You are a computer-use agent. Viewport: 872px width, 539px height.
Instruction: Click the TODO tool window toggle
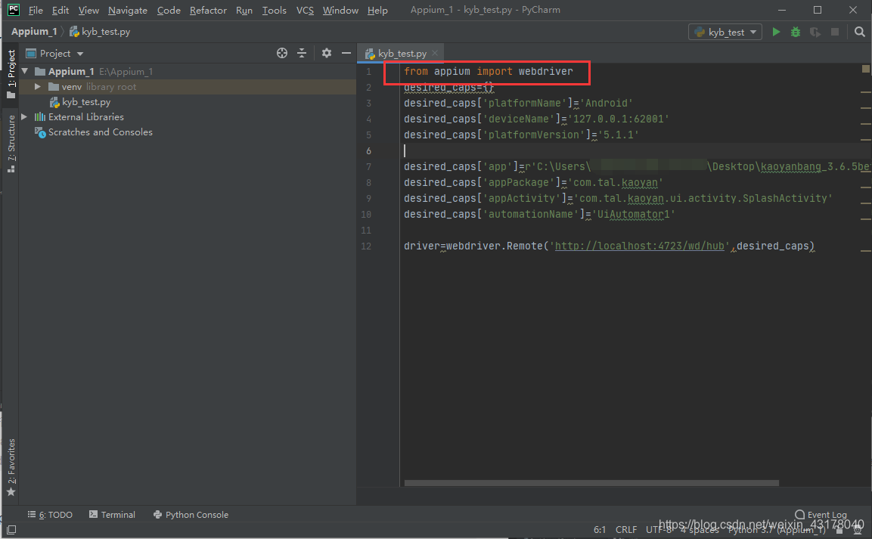50,514
